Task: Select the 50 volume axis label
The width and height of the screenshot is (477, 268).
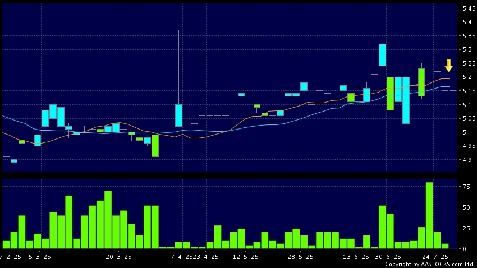Action: (466, 207)
